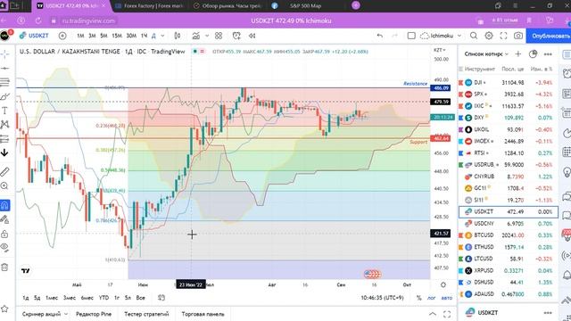
Task: Open watchlist three-dots menu
Action: click(548, 53)
